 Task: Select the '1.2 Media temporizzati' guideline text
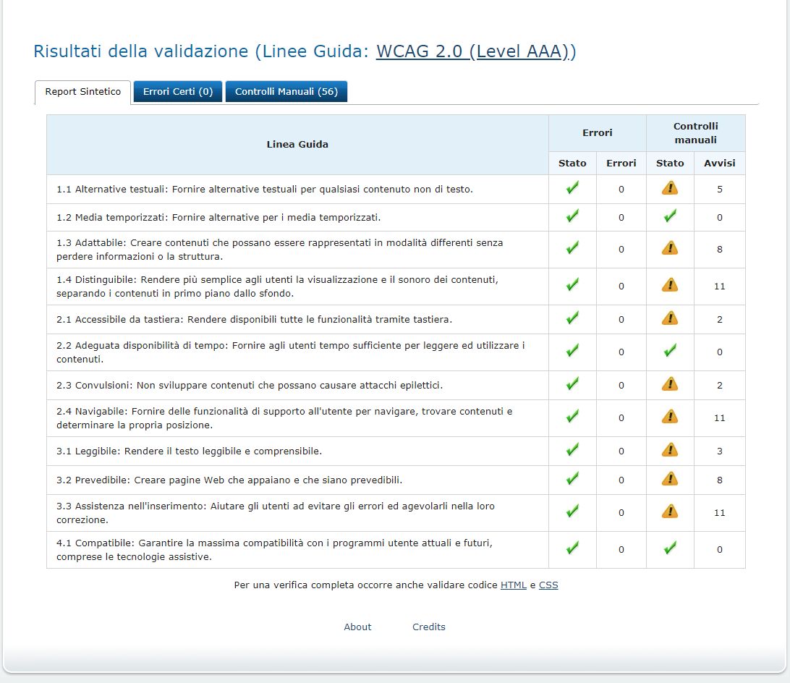pos(218,217)
